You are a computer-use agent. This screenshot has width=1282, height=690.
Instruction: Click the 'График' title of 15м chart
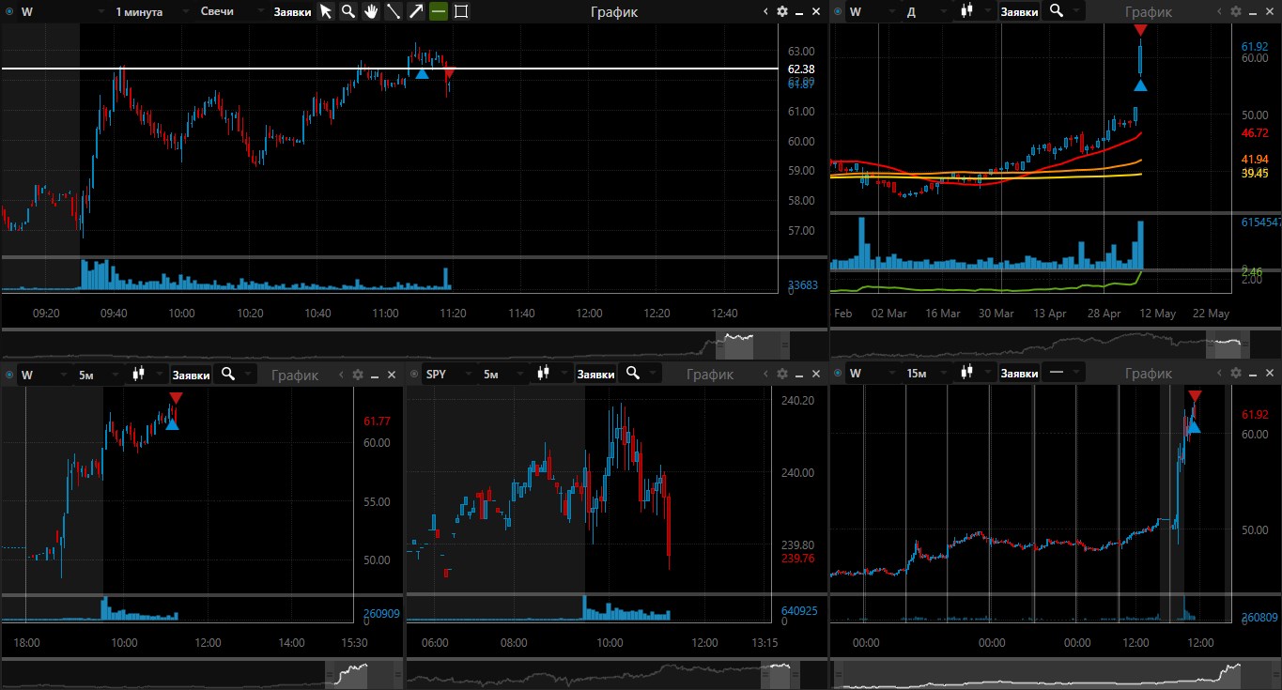1151,374
